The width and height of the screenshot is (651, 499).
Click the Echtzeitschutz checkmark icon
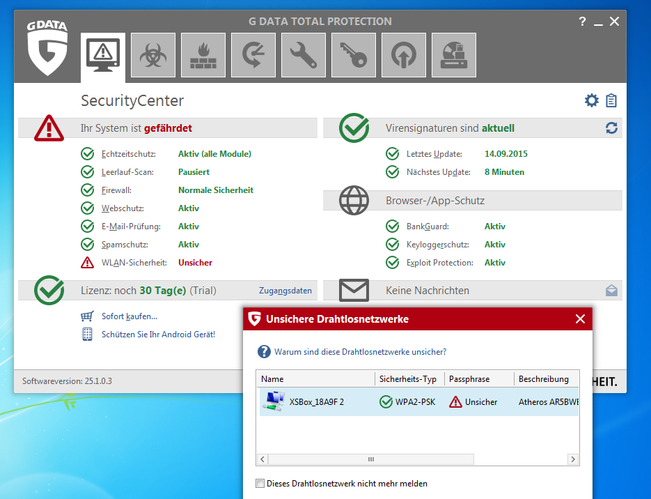pyautogui.click(x=87, y=154)
